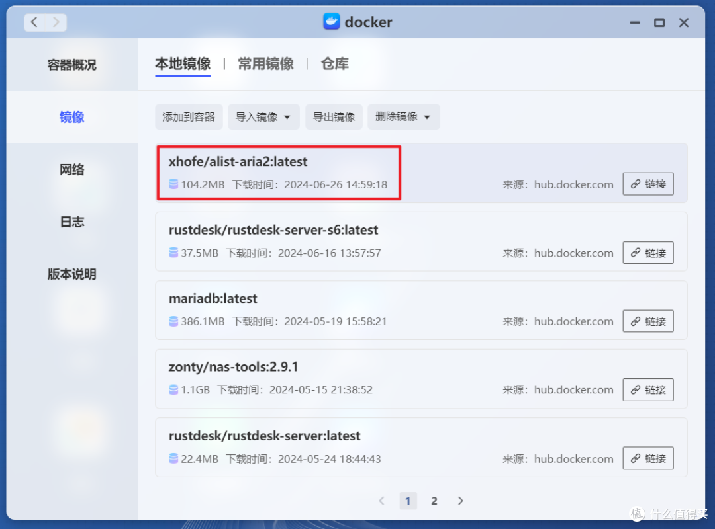The width and height of the screenshot is (715, 529).
Task: Switch to 常用镜像 tab
Action: click(266, 63)
